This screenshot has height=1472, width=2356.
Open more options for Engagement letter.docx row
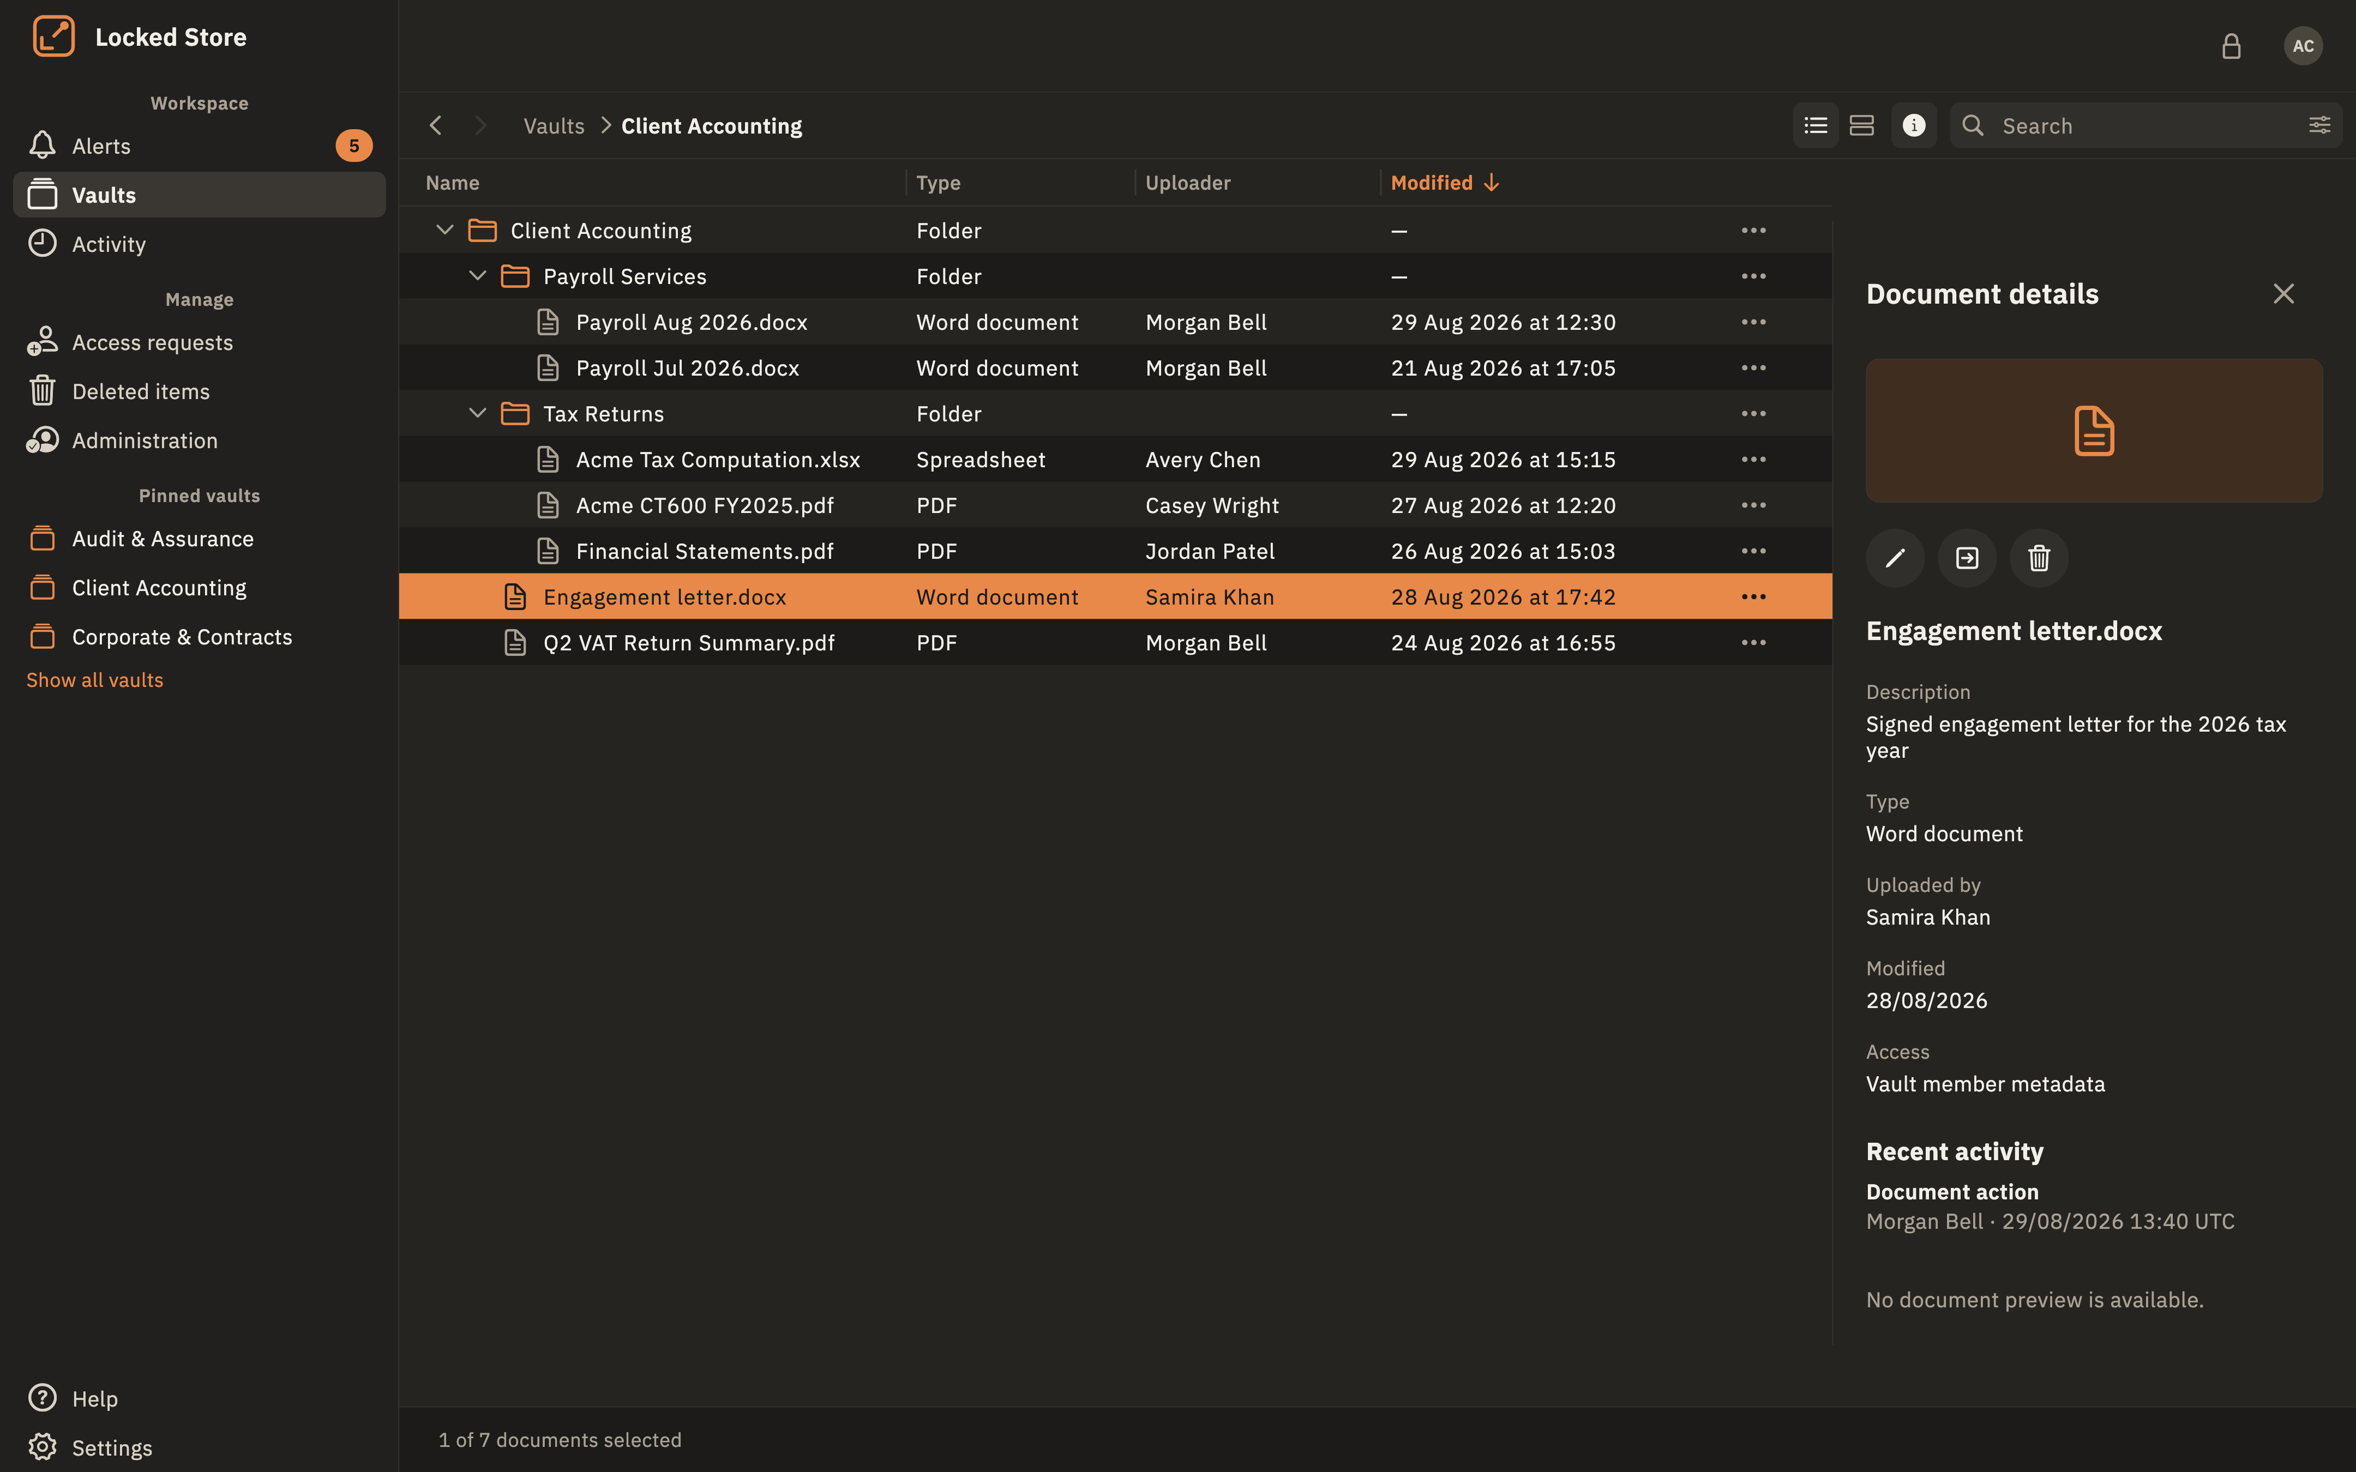tap(1753, 597)
